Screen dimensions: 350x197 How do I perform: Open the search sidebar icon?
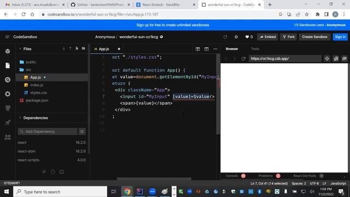[x=8, y=80]
